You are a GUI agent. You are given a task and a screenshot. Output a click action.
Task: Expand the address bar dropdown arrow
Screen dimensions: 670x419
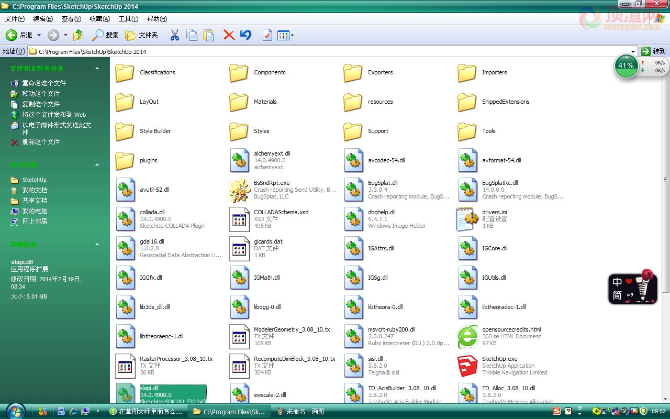click(633, 51)
